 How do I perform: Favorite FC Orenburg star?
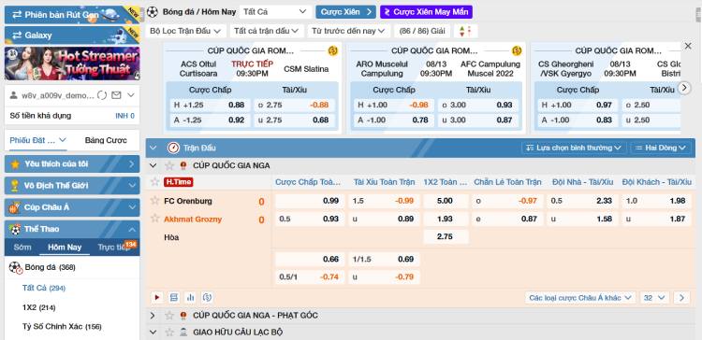tap(154, 201)
